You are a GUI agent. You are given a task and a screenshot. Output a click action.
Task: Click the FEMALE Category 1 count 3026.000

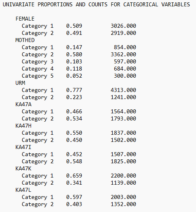[123, 26]
